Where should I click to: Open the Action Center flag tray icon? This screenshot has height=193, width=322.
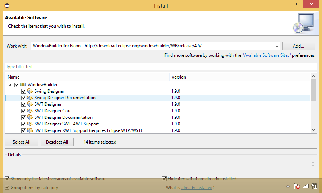coord(297,186)
